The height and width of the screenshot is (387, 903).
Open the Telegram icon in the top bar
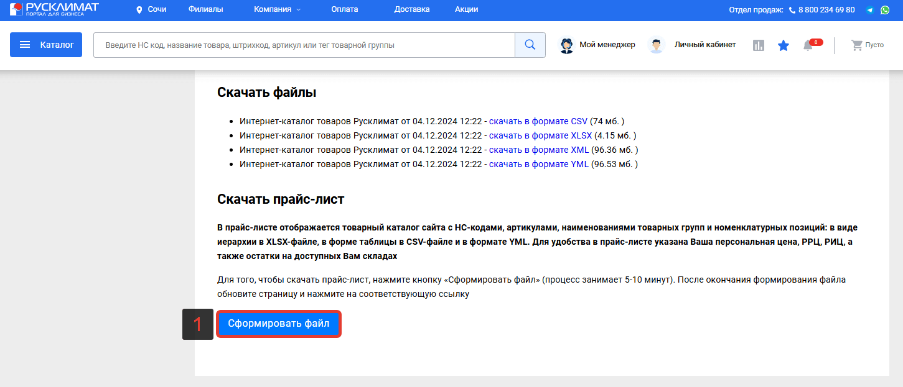(x=870, y=10)
